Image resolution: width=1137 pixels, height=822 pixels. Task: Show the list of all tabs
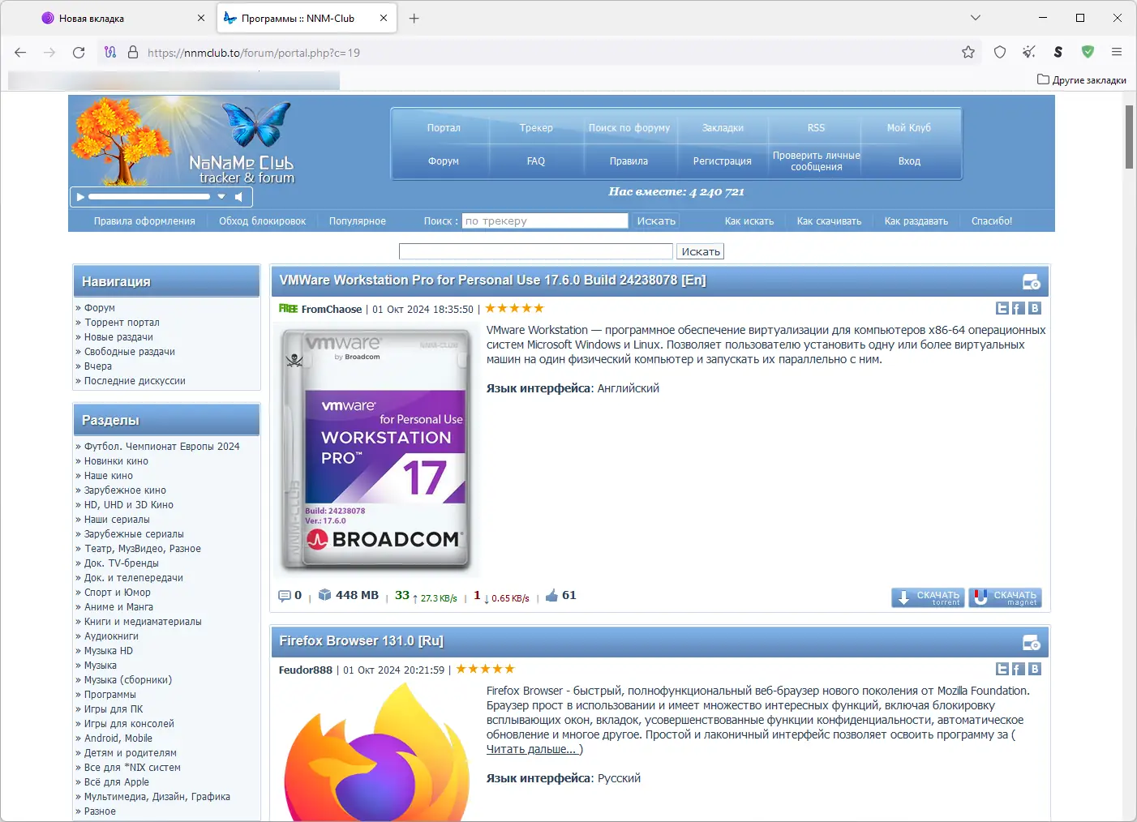coord(976,18)
